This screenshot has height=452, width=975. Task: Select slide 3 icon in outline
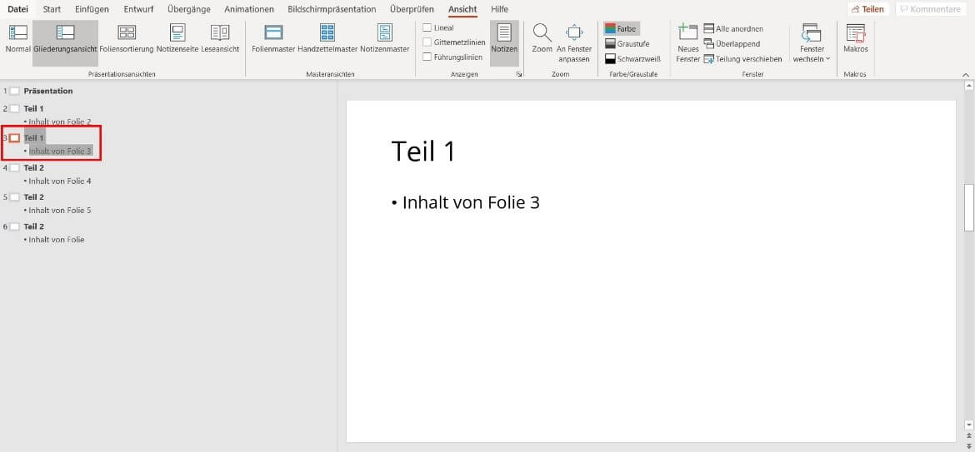pos(15,138)
